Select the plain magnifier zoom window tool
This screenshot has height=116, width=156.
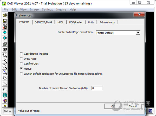pyautogui.click(x=5, y=55)
